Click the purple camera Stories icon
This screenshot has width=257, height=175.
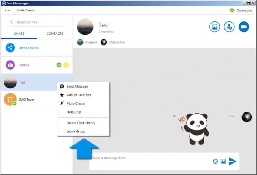10,65
